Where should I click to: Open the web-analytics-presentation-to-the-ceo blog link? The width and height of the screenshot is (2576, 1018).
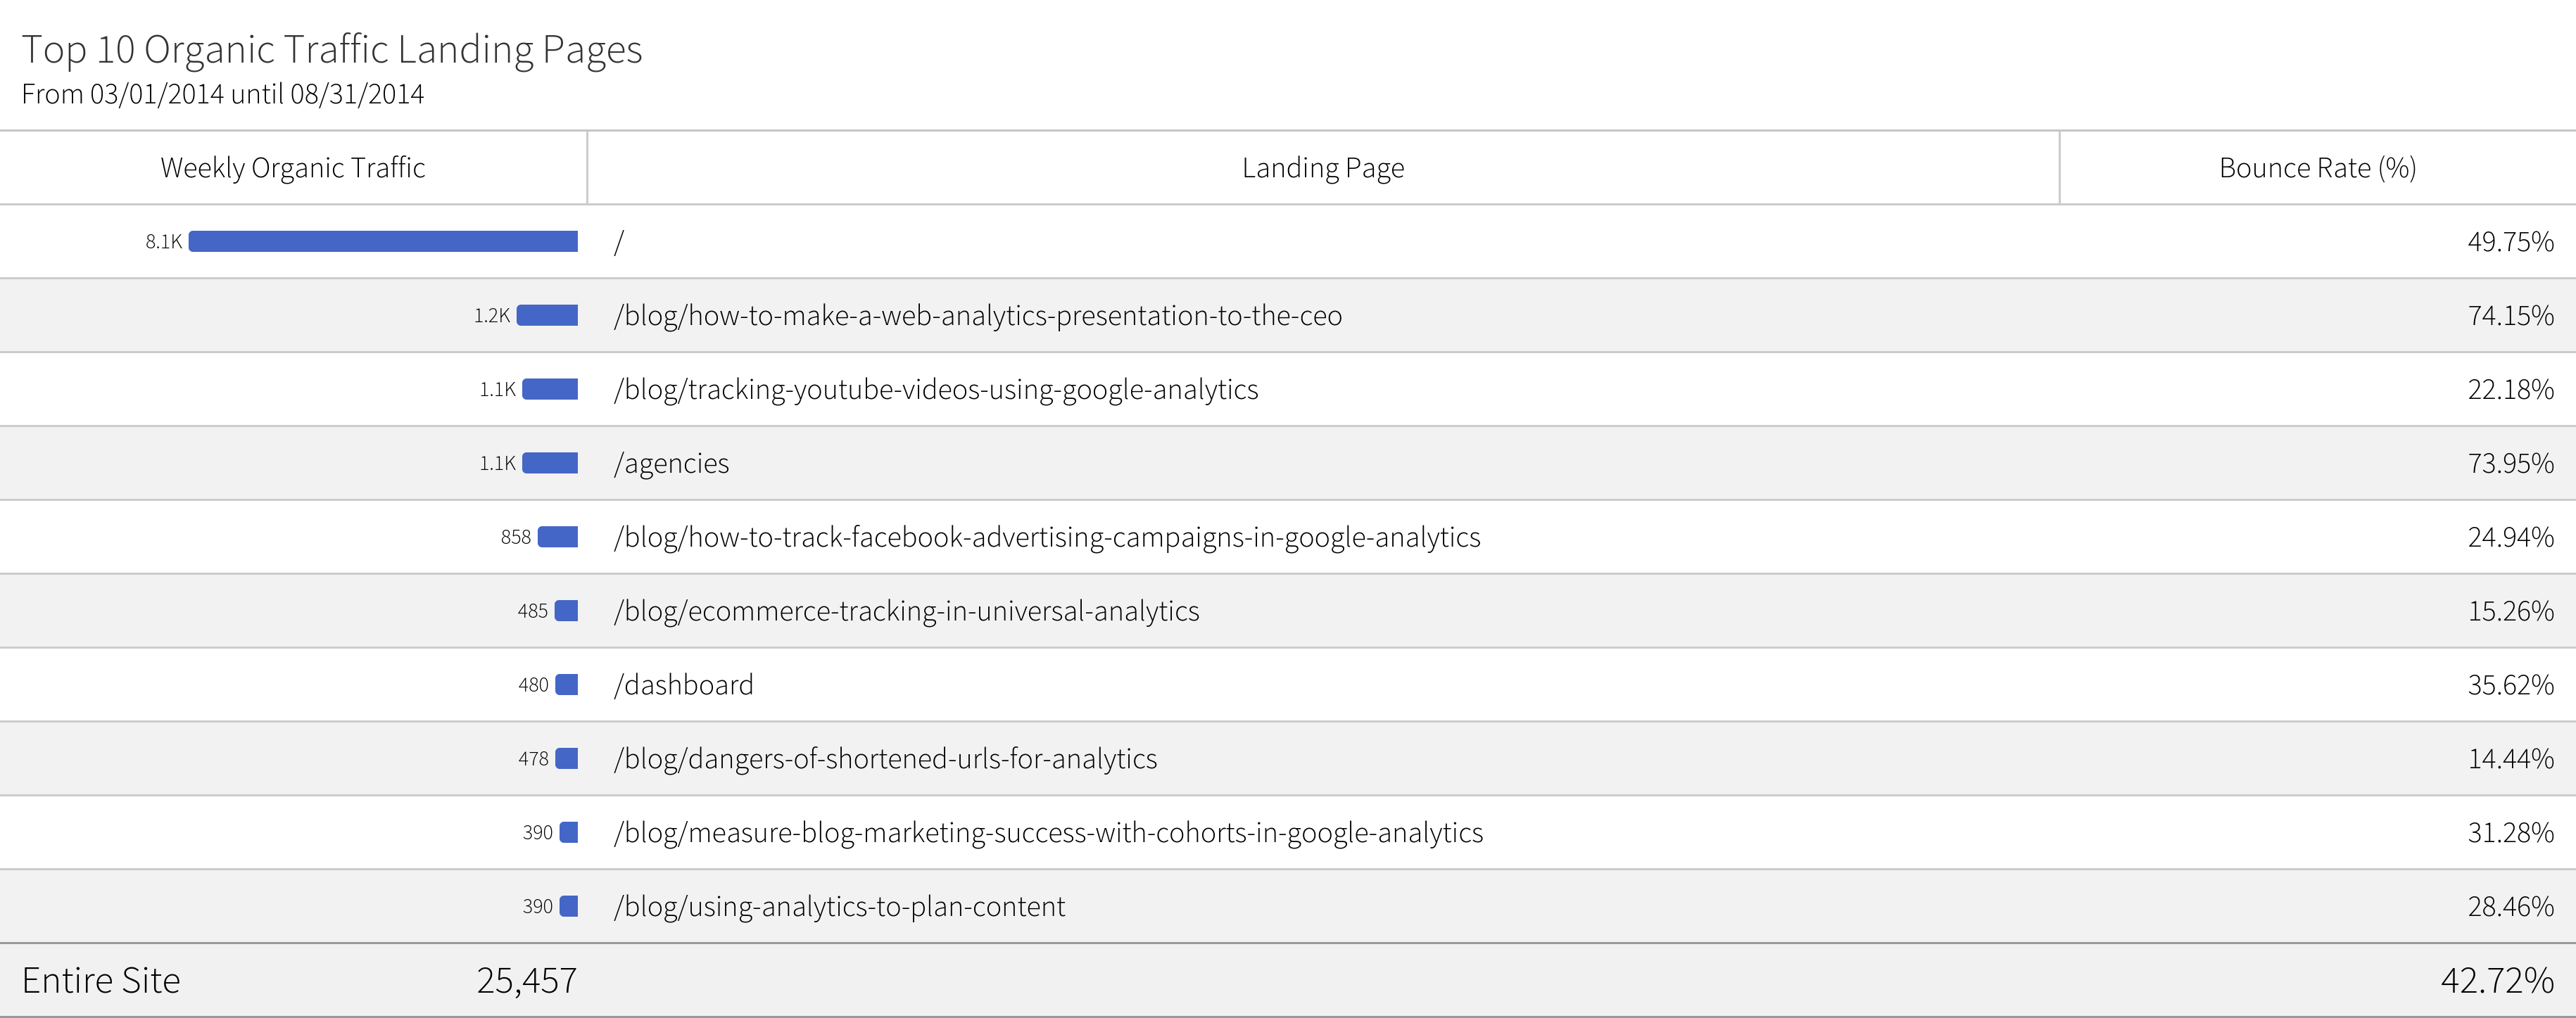coord(977,316)
